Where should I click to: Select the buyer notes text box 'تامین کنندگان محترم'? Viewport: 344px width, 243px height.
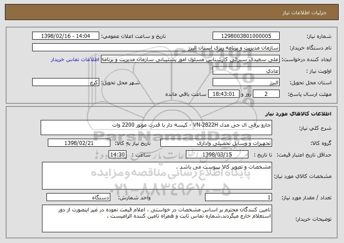157,218
